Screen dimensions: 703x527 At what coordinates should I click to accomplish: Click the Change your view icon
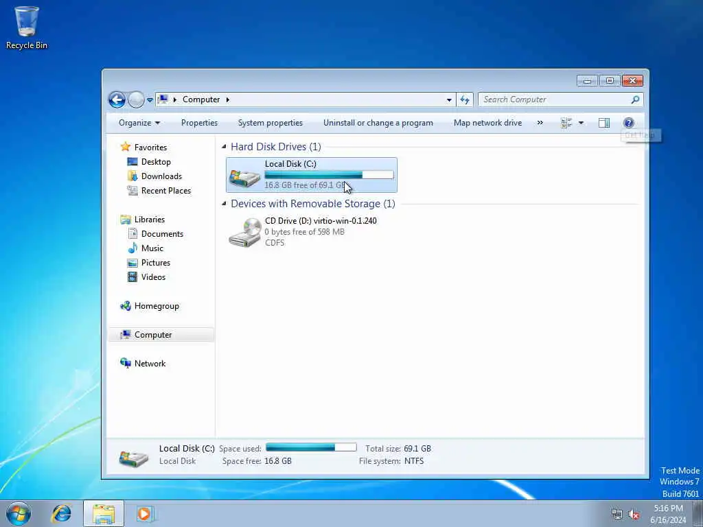pos(566,123)
